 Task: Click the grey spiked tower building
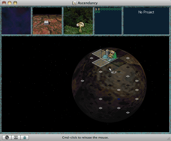click(x=107, y=52)
